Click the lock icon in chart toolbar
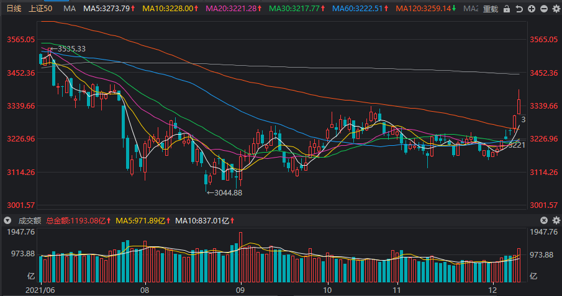This screenshot has height=296, width=562. click(507, 9)
